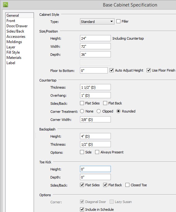Check countertop Flat Sides checkbox
This screenshot has width=176, height=212.
pos(82,103)
